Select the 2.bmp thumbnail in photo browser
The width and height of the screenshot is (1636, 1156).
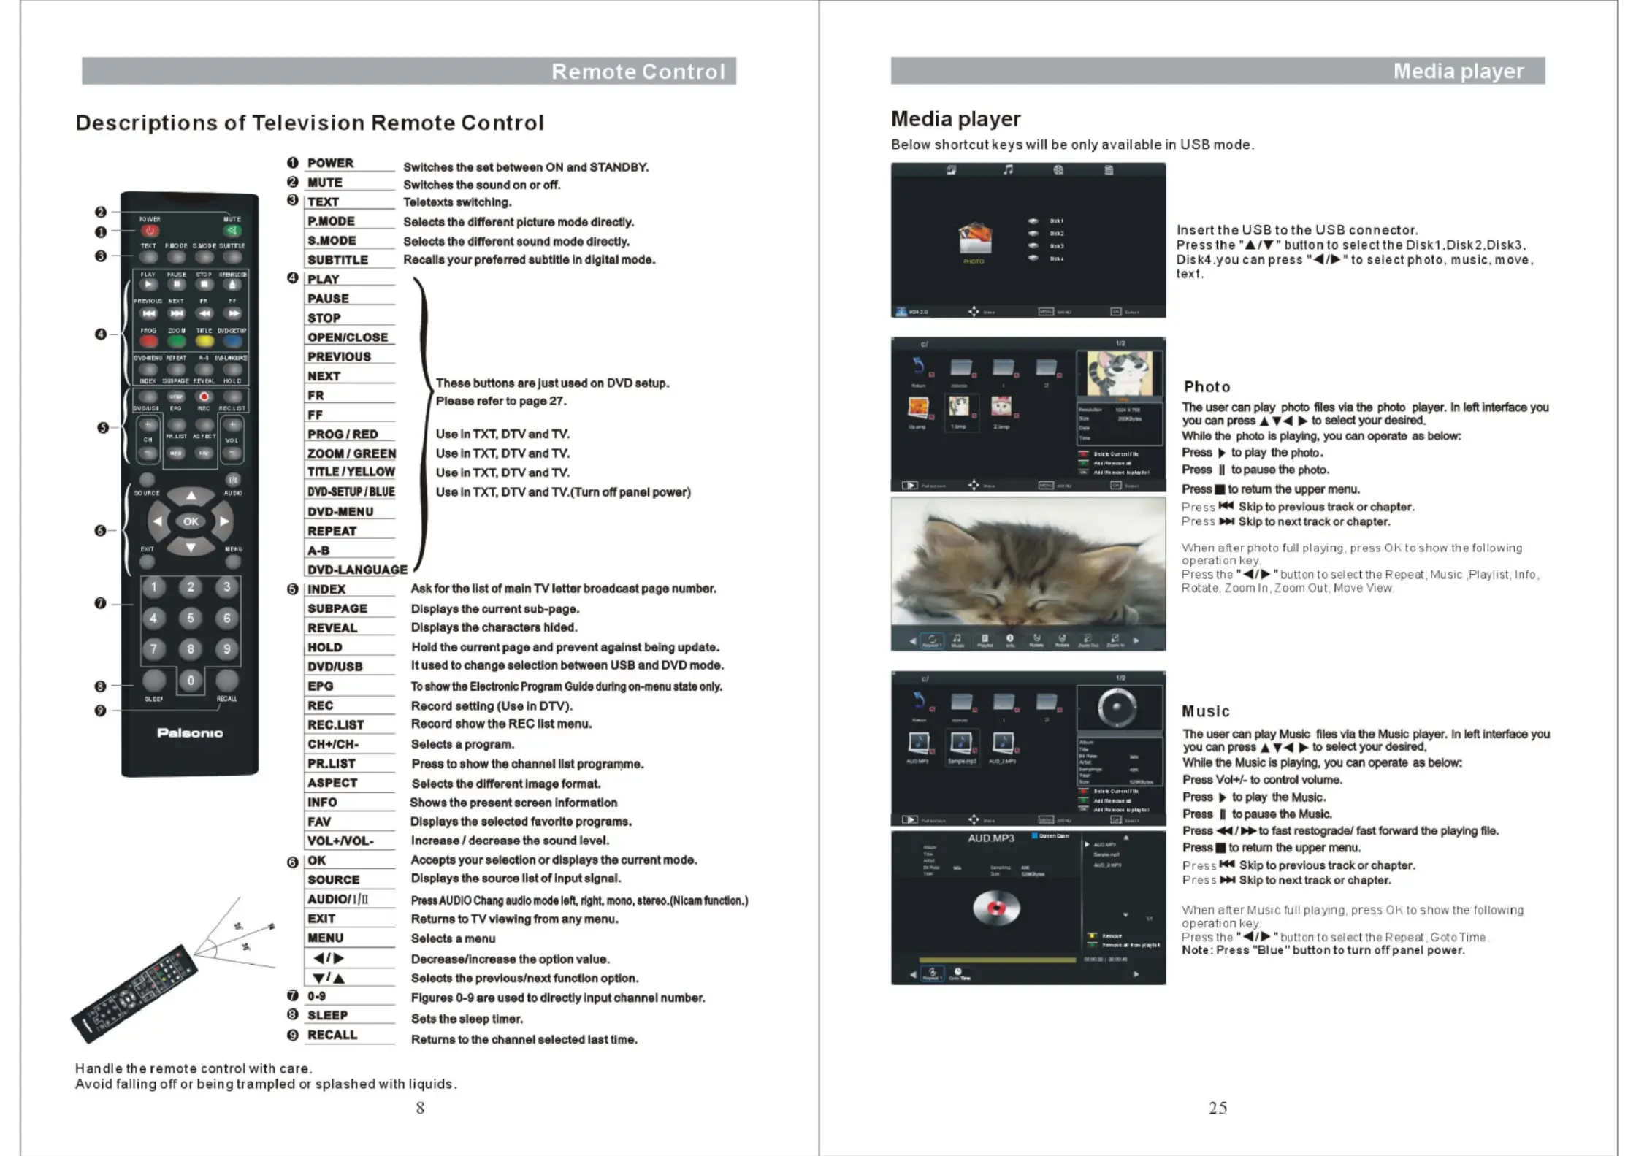click(x=1001, y=407)
